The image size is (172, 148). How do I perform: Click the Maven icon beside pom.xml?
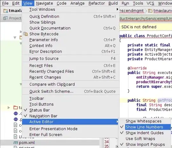[x=16, y=143]
